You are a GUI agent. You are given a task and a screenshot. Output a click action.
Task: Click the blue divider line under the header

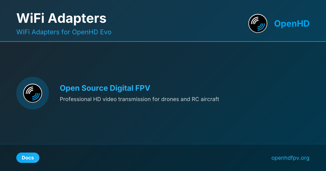pos(163,42)
